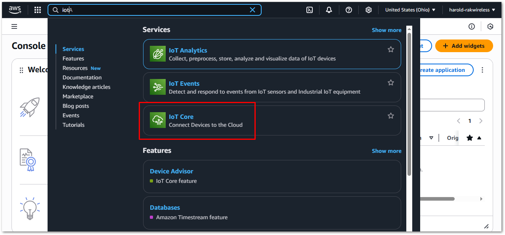
Task: Open the AWS settings gear
Action: click(368, 9)
